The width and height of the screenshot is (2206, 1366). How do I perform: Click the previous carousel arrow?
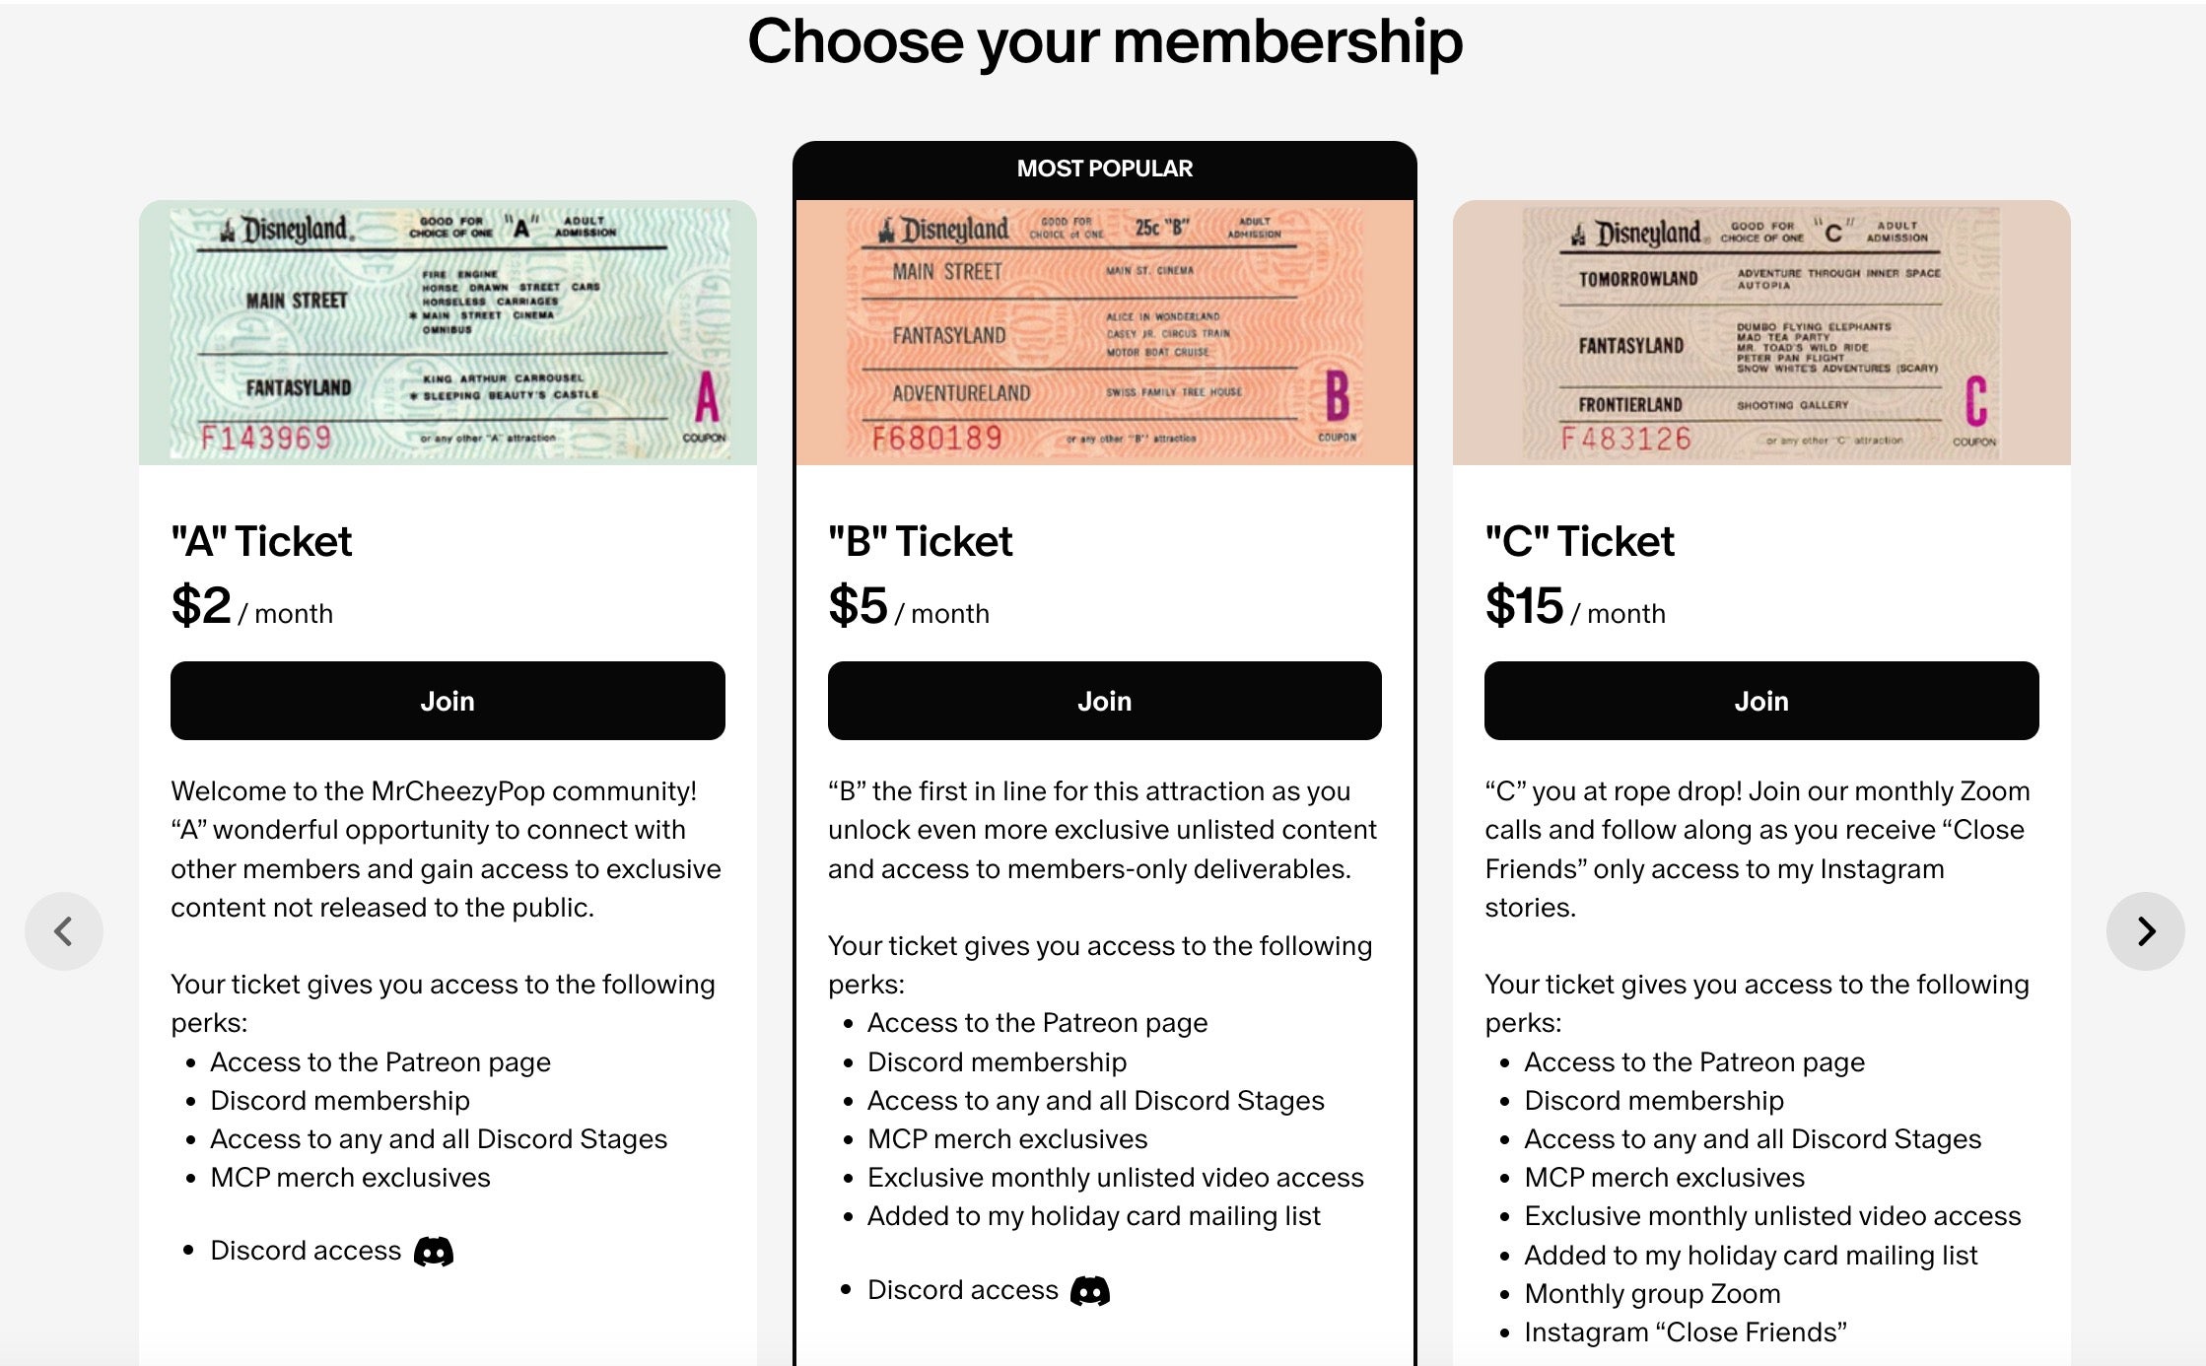click(64, 931)
